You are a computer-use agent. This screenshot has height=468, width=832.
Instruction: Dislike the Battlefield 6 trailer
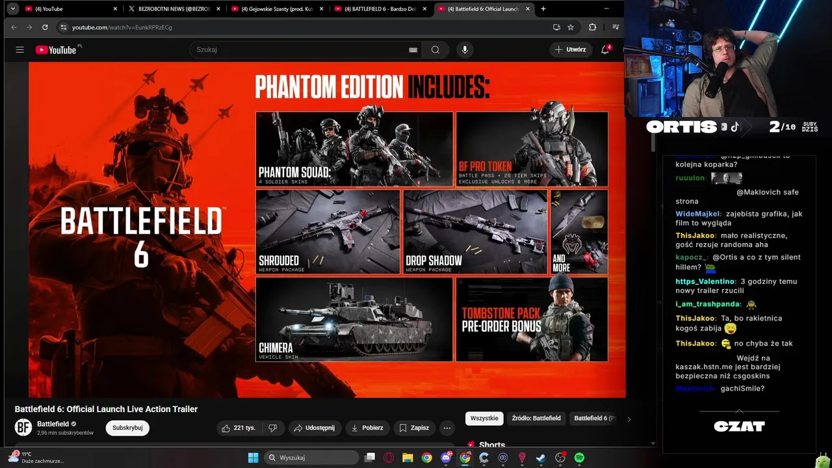pyautogui.click(x=272, y=428)
